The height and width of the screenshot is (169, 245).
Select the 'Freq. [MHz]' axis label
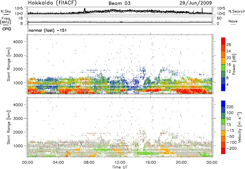(x=6, y=21)
